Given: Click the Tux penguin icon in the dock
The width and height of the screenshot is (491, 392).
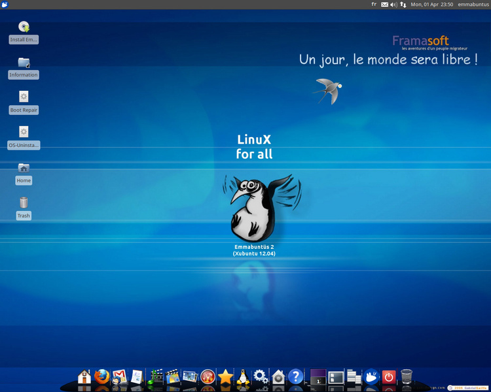Looking at the screenshot, I should tap(243, 377).
